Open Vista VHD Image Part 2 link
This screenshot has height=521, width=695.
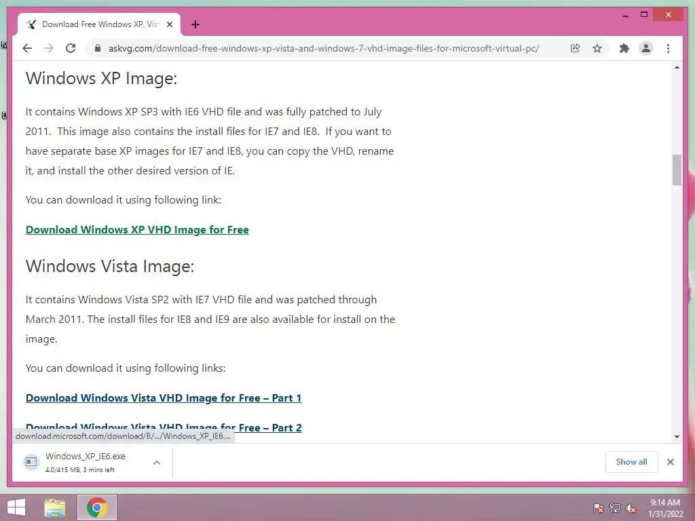[x=164, y=427]
